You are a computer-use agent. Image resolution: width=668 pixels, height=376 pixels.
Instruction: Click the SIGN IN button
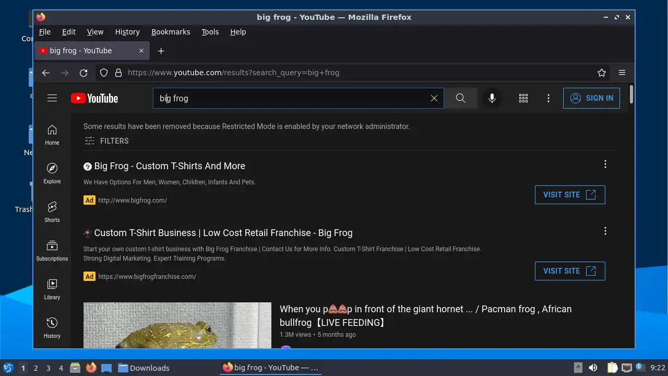[591, 98]
